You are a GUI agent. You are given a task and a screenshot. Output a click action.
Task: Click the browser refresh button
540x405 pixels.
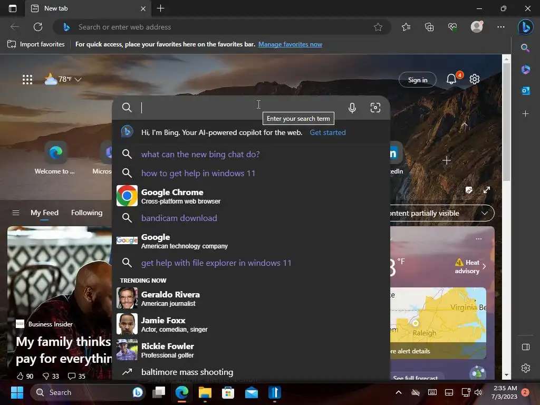tap(38, 27)
